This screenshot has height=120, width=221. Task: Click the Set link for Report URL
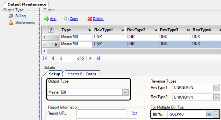(134, 113)
